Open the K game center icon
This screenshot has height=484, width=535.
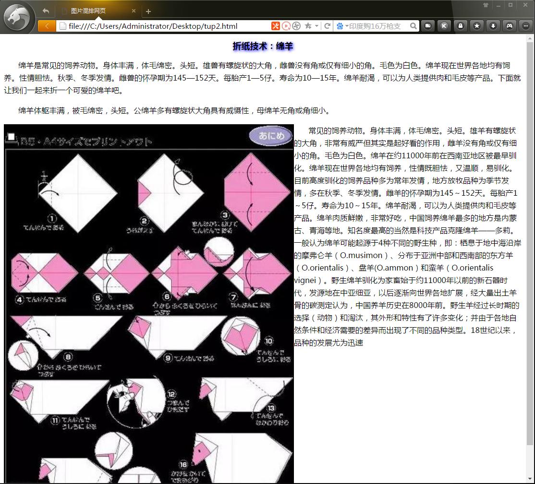(444, 26)
